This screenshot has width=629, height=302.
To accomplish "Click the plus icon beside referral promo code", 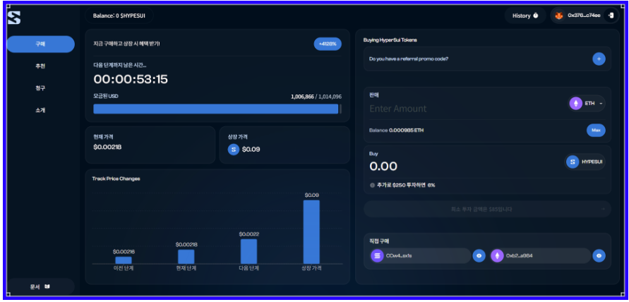I will click(x=599, y=59).
